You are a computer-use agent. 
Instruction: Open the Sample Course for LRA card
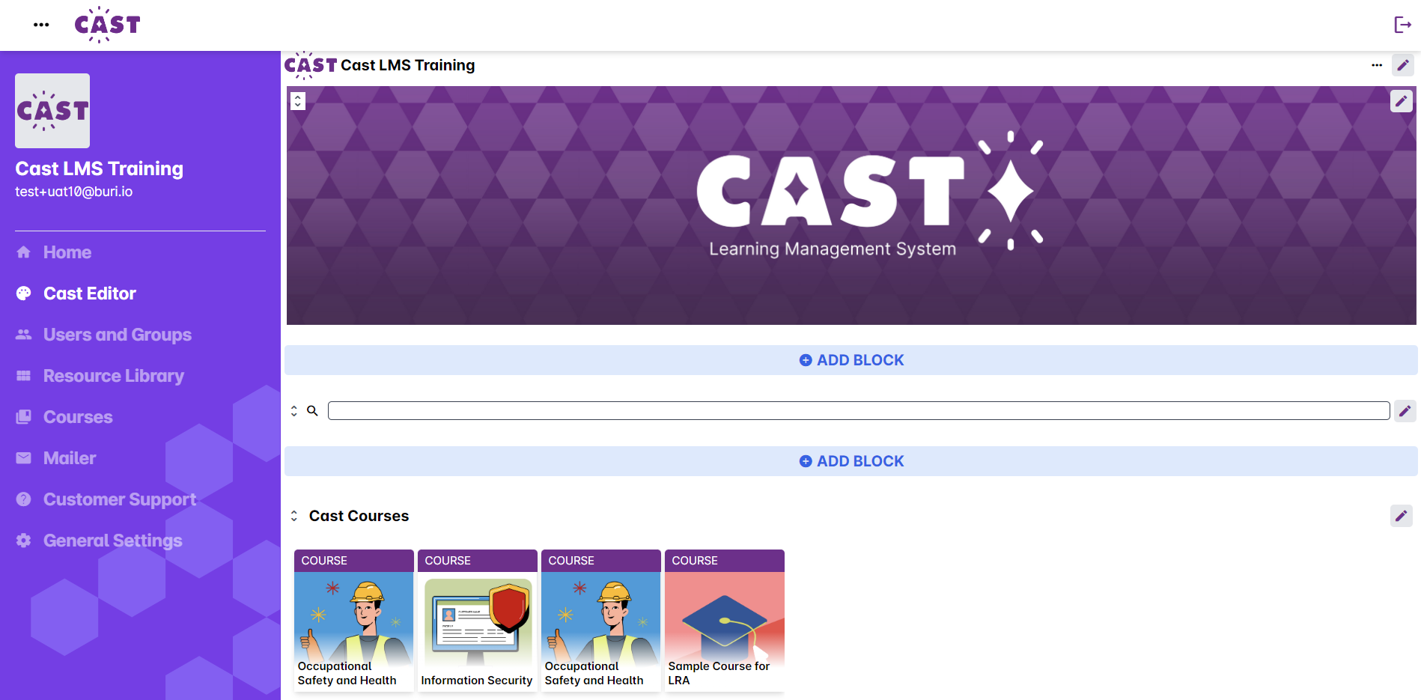pyautogui.click(x=725, y=621)
